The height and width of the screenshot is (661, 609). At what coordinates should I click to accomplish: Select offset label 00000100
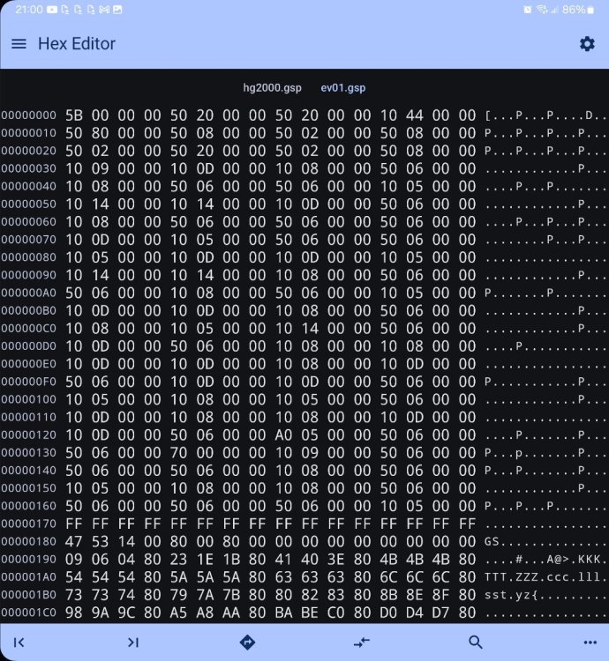tap(29, 399)
